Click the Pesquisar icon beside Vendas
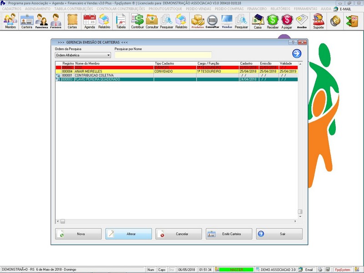Screen dimensions: 364x273 pos(241,21)
